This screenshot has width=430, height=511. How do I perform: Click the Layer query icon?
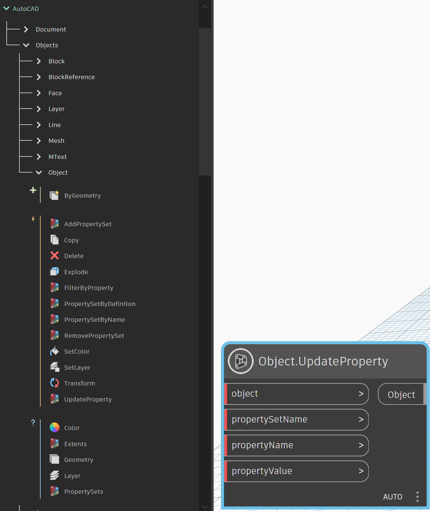(55, 475)
